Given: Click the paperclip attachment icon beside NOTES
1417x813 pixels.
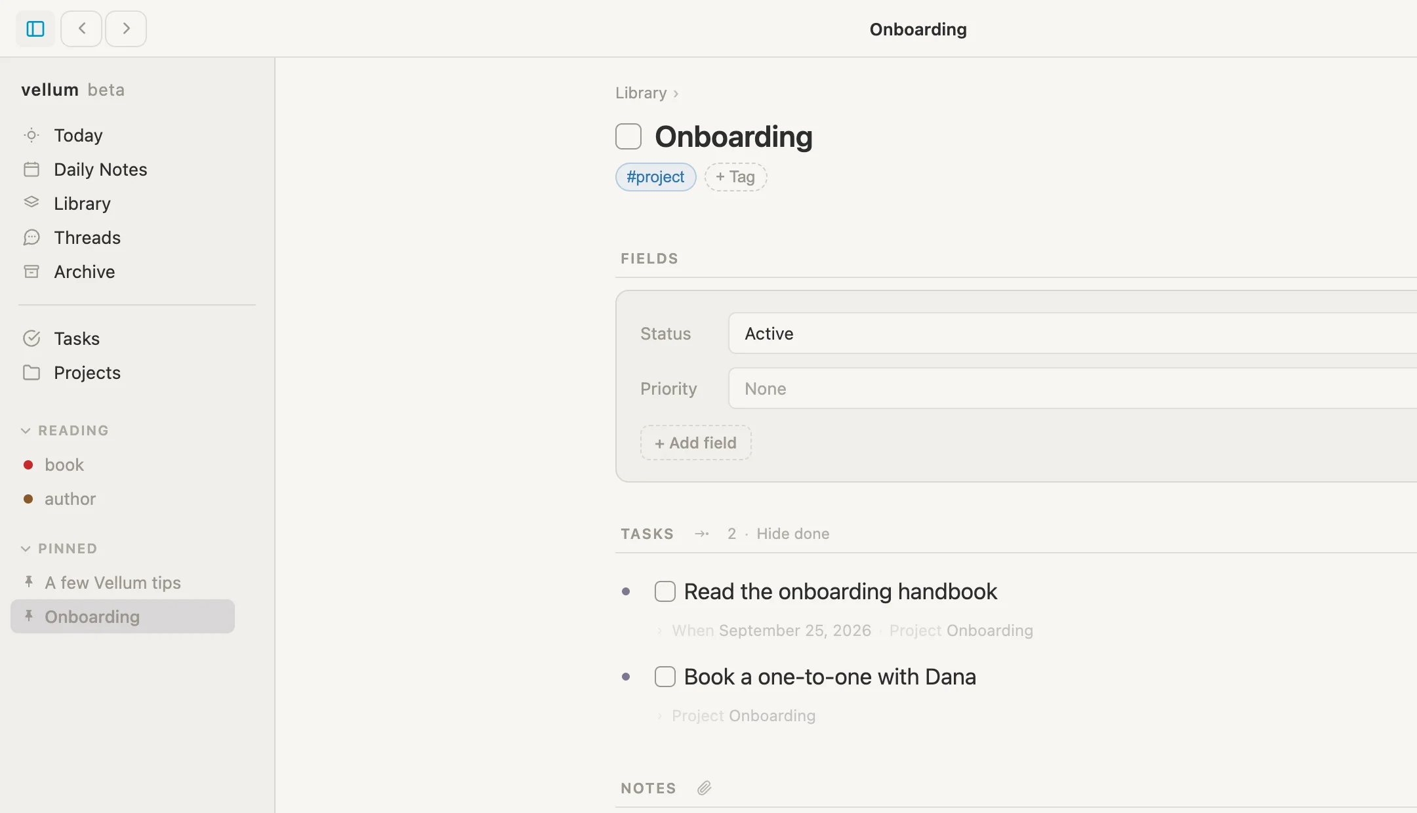Looking at the screenshot, I should (x=704, y=788).
